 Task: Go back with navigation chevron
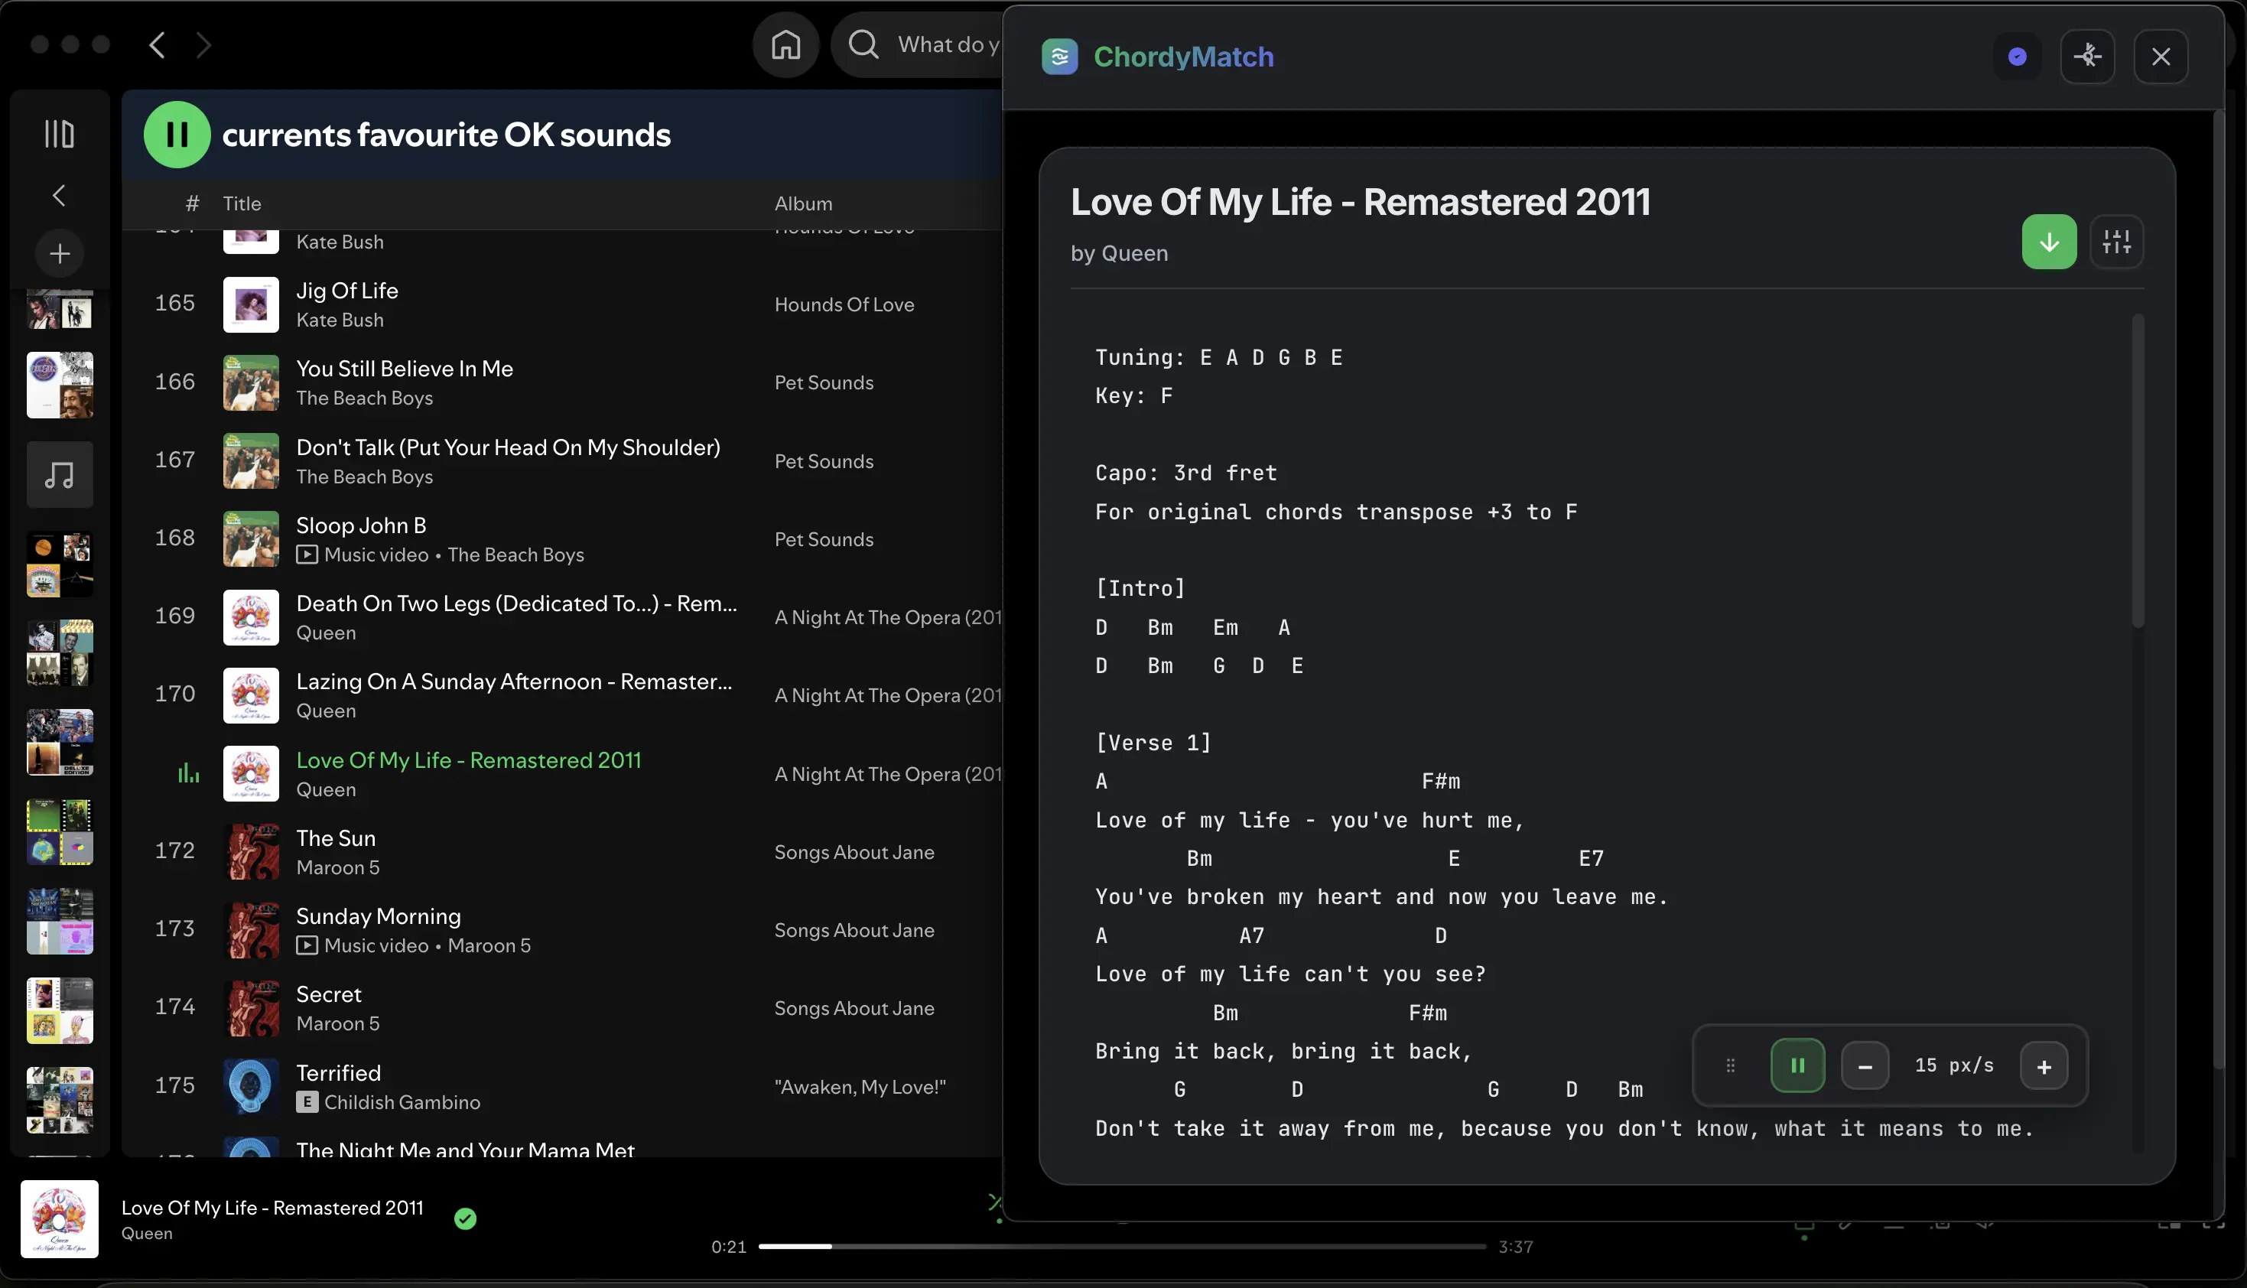click(158, 44)
